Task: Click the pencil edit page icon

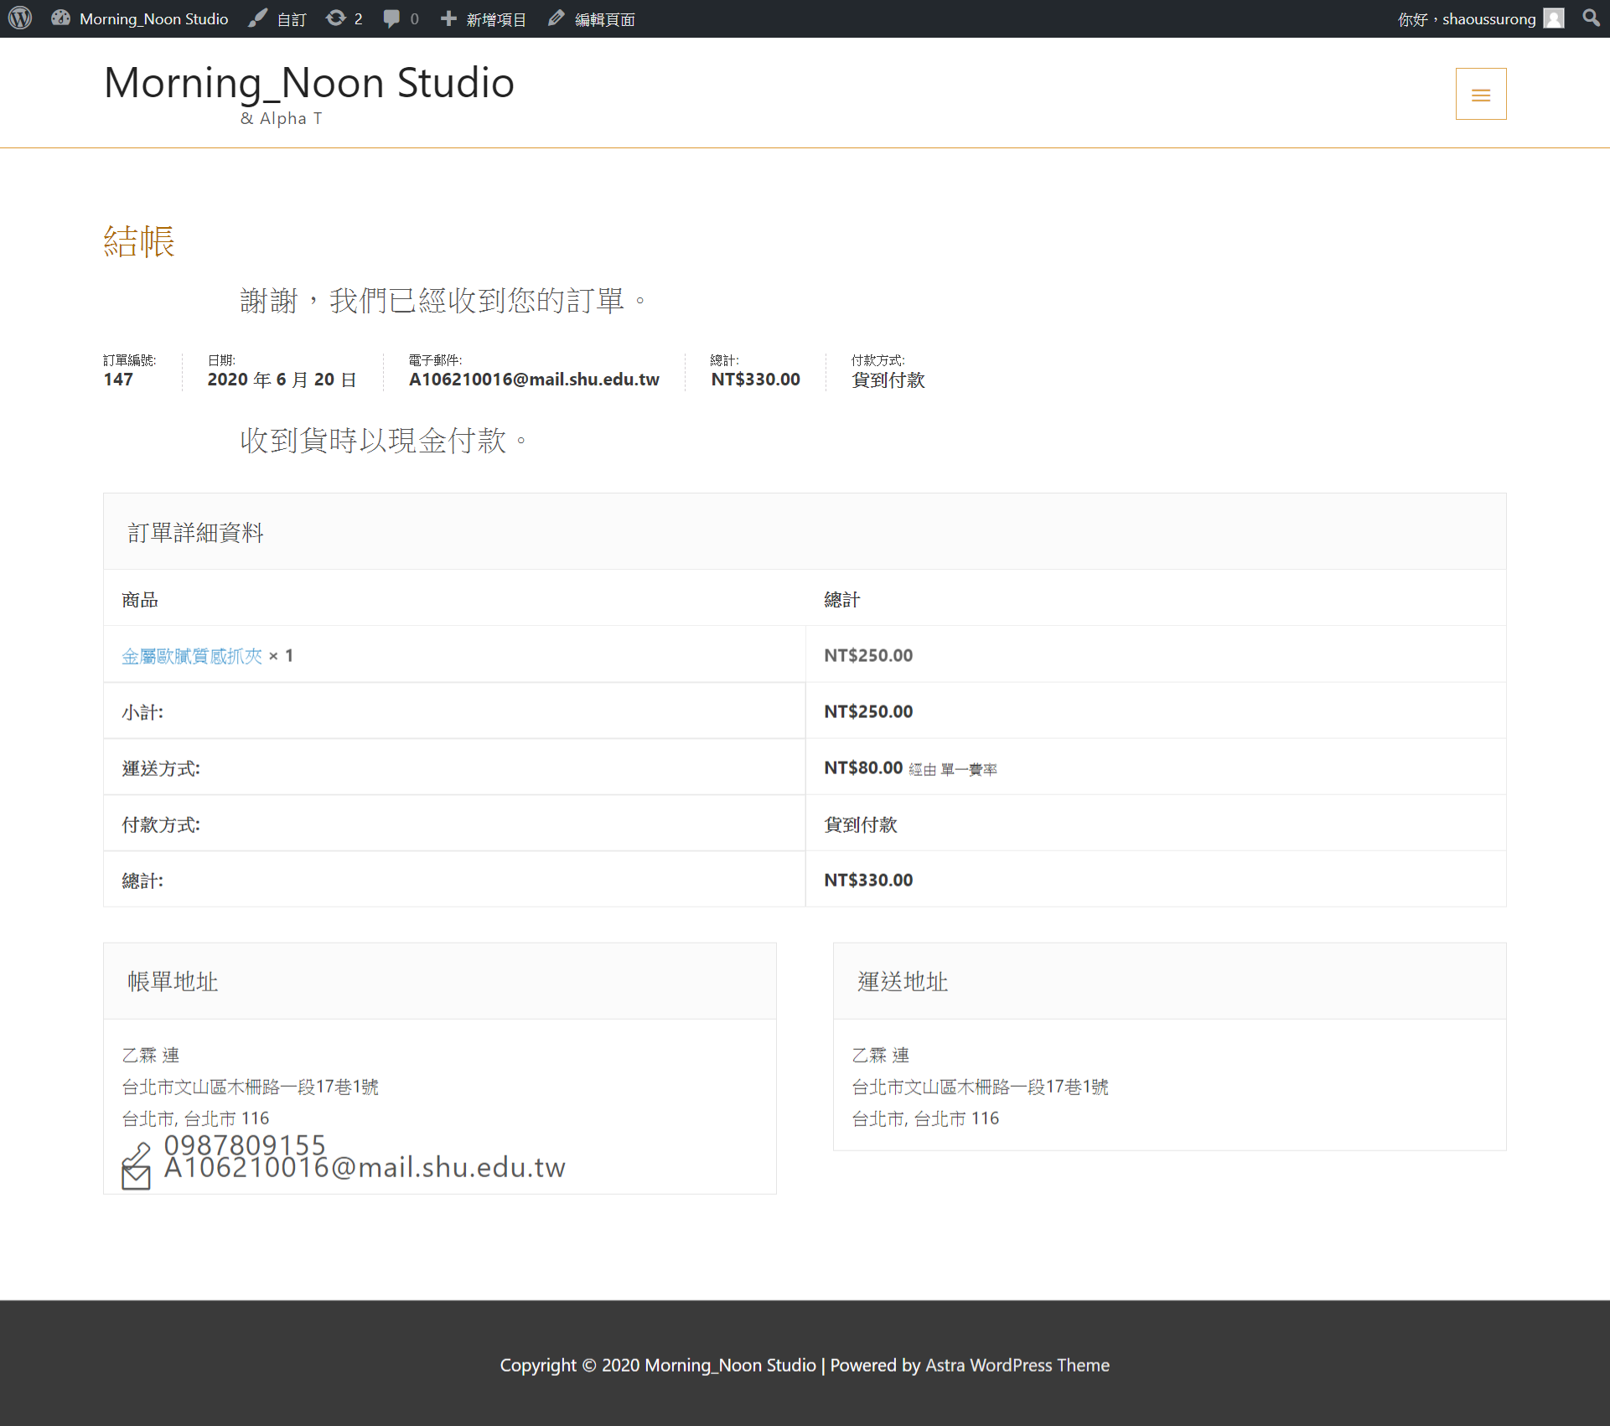Action: tap(556, 18)
